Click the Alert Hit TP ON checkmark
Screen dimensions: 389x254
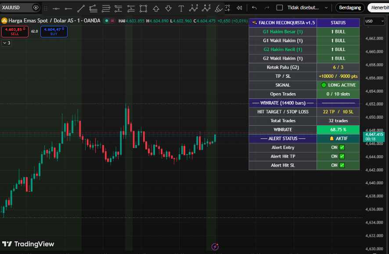click(342, 156)
